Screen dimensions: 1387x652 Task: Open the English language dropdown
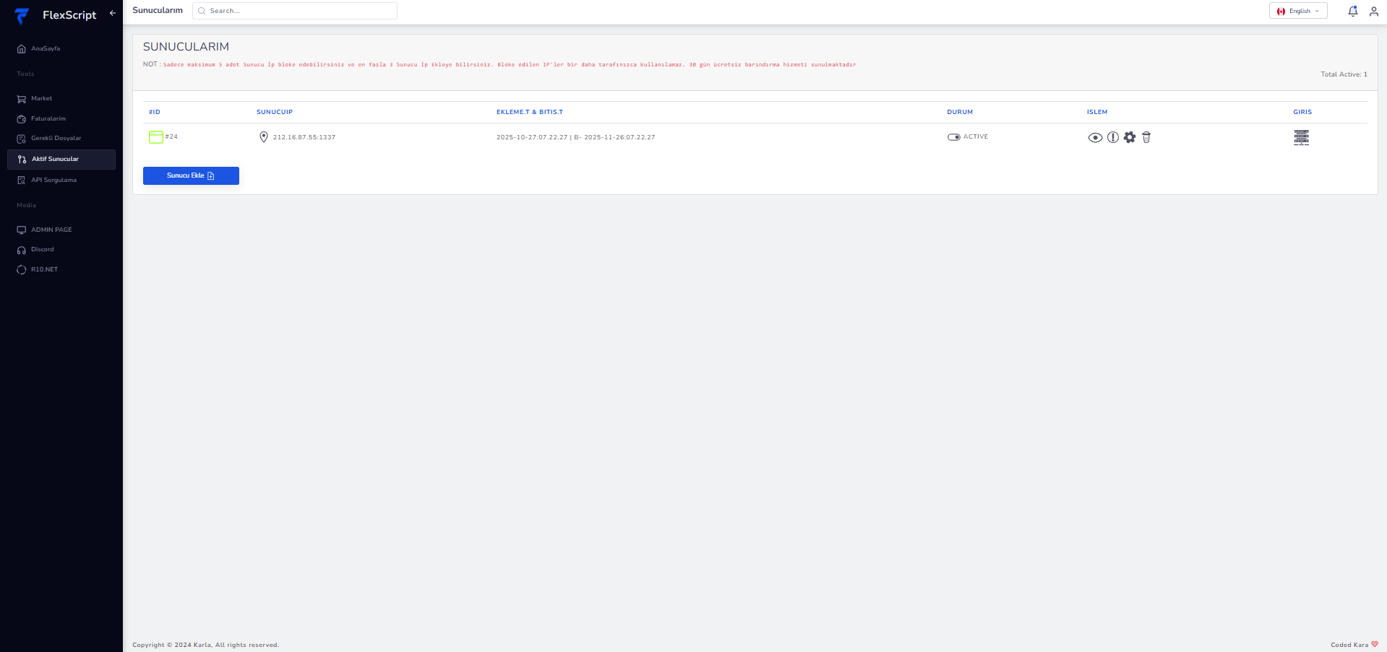point(1298,11)
